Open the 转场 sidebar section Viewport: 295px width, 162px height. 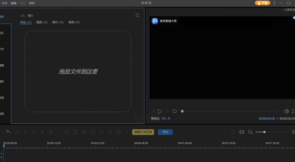pyautogui.click(x=2, y=98)
